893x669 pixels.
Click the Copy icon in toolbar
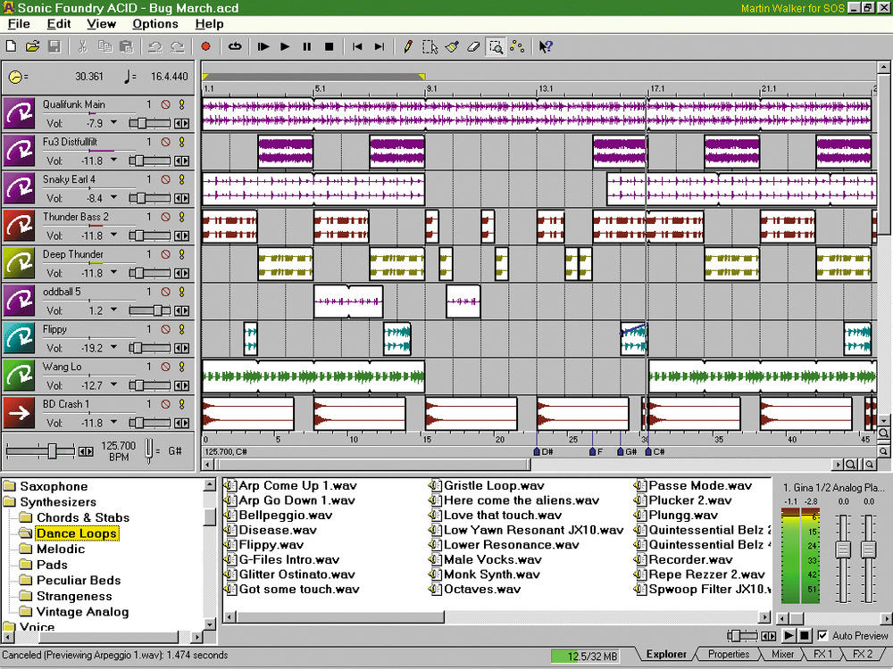pyautogui.click(x=104, y=46)
